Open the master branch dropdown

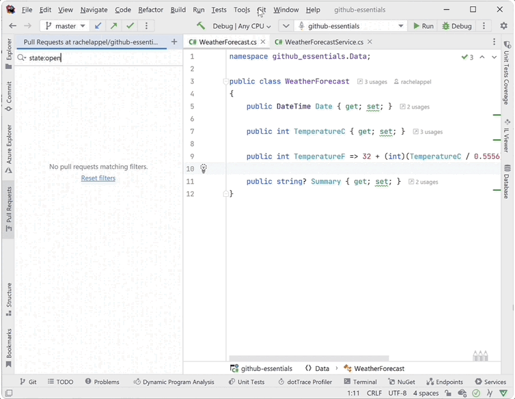tap(66, 26)
